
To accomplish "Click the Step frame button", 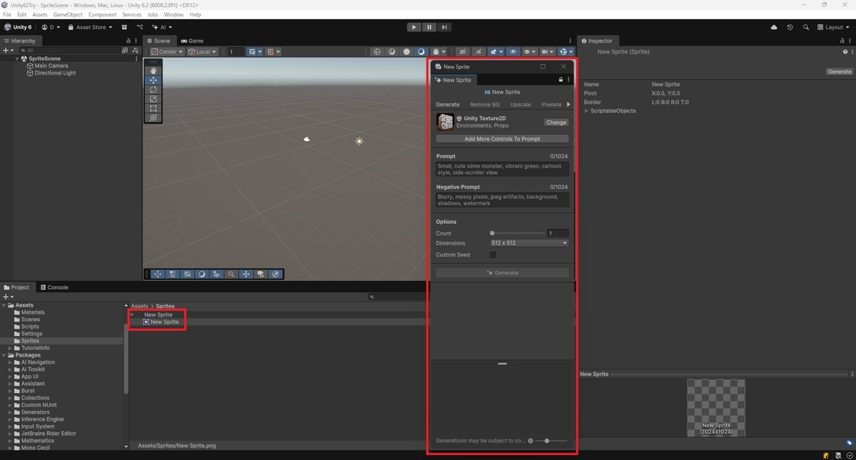I will coord(444,27).
